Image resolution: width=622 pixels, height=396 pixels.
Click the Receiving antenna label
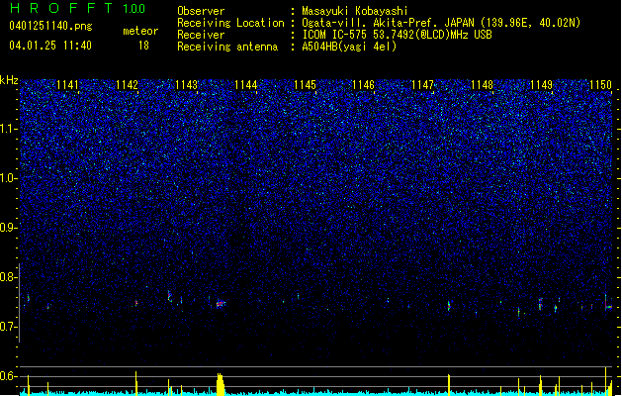tap(227, 47)
